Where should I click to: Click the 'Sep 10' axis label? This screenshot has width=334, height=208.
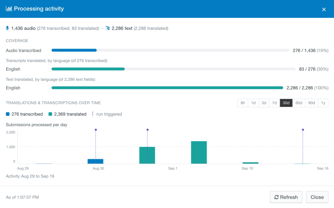pyautogui.click(x=247, y=168)
